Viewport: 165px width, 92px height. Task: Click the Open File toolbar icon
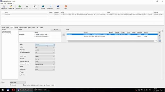coord(11,6)
